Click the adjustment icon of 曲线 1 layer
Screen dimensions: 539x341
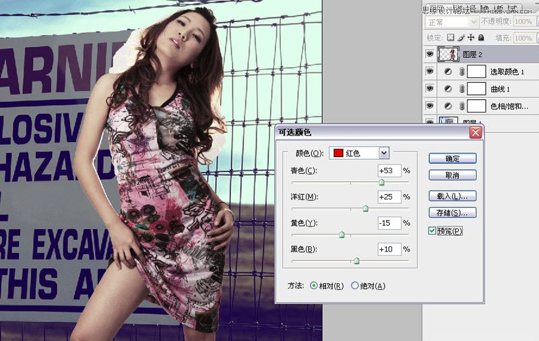click(x=448, y=89)
